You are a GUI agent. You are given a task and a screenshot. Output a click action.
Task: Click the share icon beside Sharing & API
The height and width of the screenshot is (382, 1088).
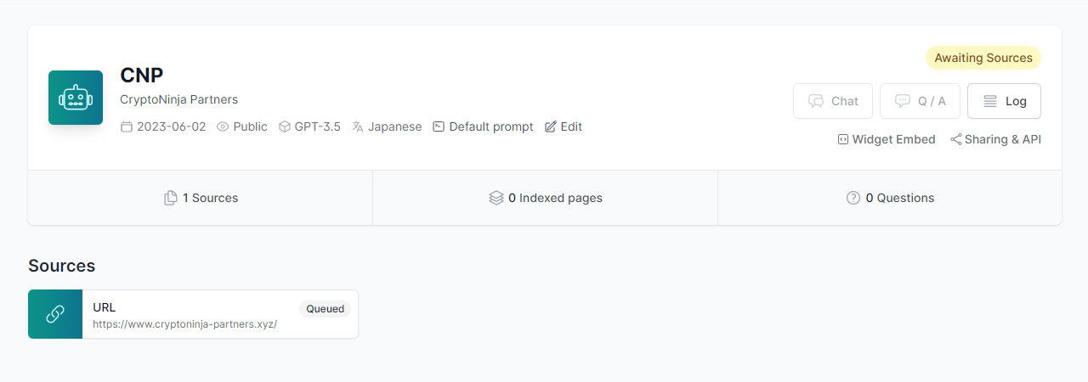tap(955, 139)
